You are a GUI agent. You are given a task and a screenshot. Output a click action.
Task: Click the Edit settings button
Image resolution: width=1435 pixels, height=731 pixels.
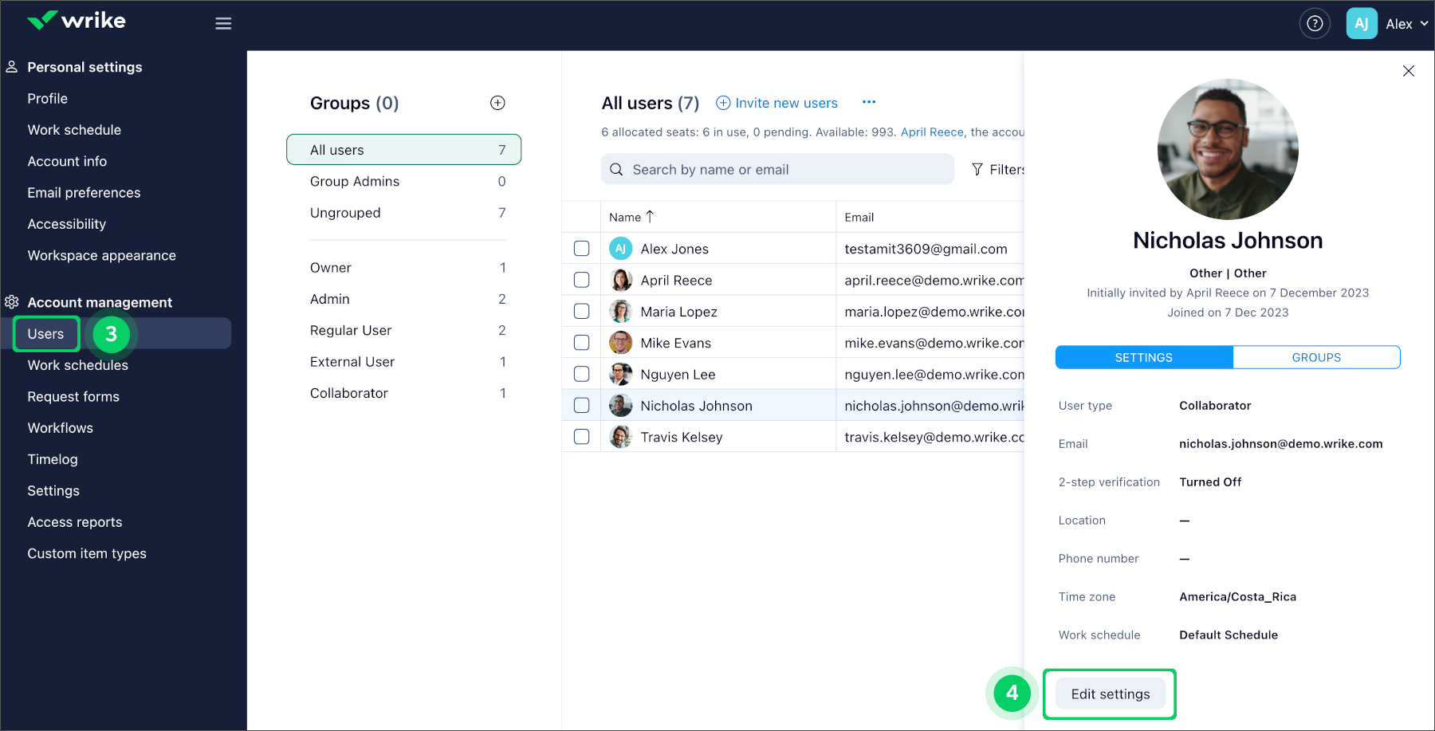click(x=1110, y=694)
